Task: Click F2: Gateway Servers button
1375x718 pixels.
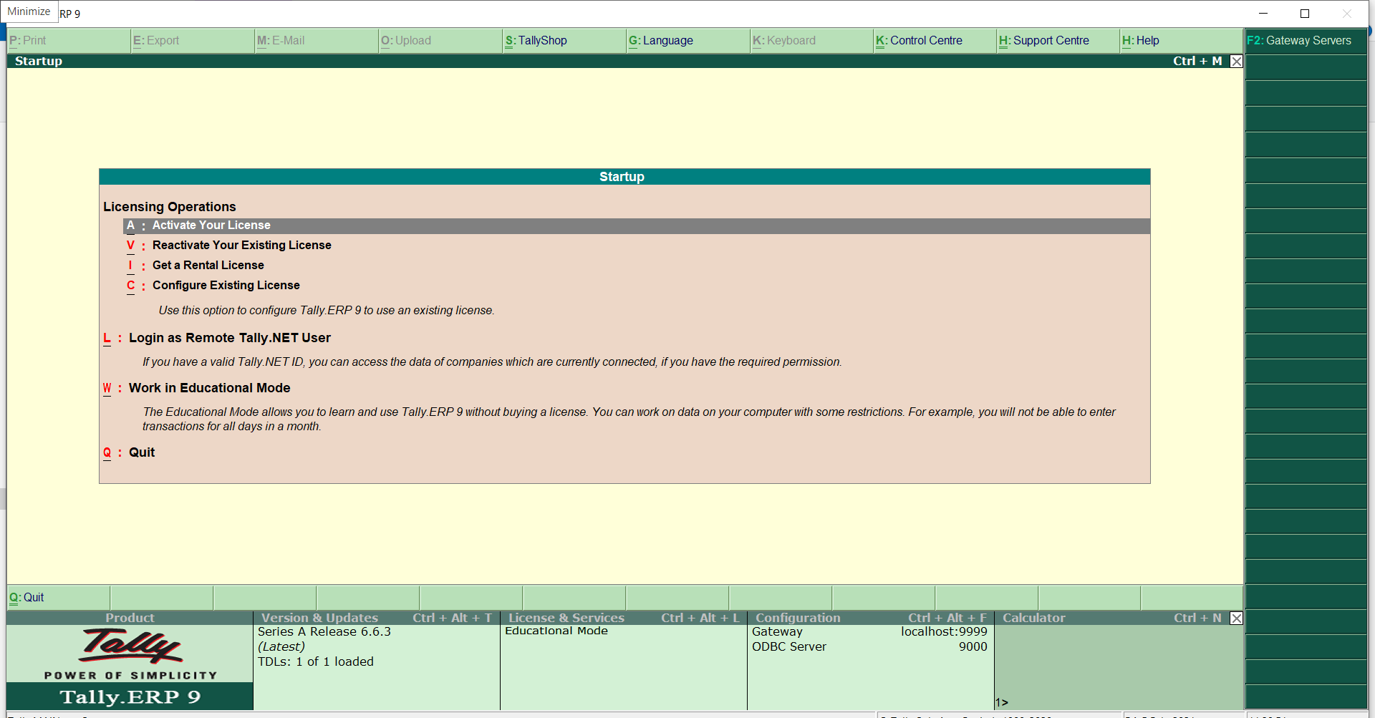Action: 1306,41
